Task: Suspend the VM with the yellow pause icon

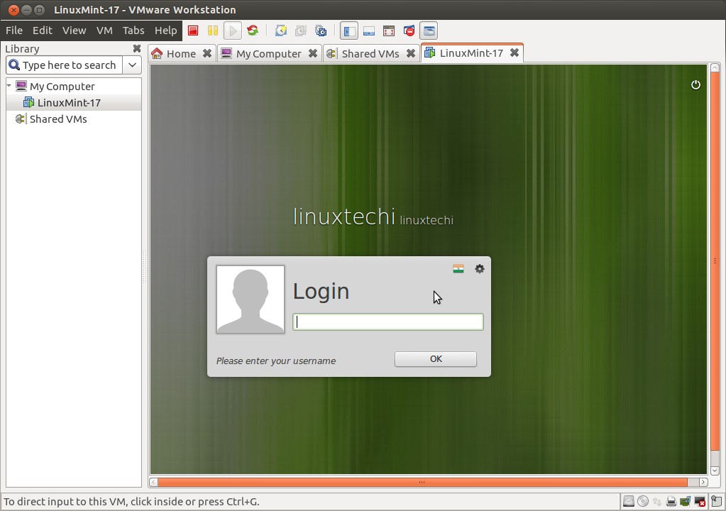Action: click(x=213, y=31)
